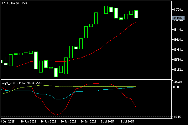Click the last candlestick on the right

coord(136,14)
